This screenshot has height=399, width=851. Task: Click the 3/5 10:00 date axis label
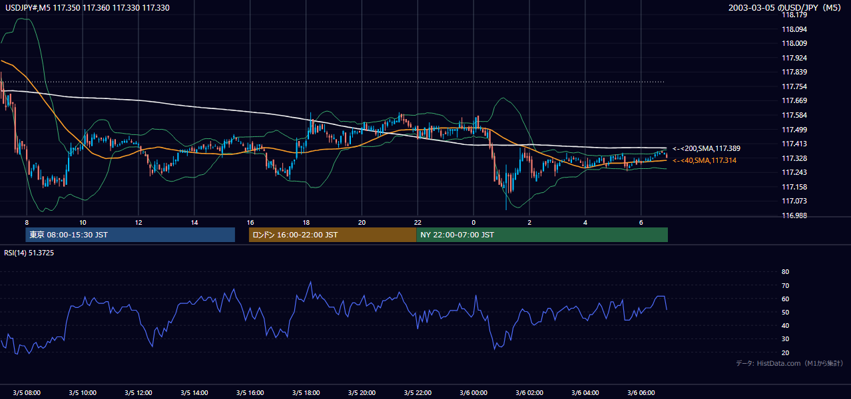pyautogui.click(x=83, y=393)
